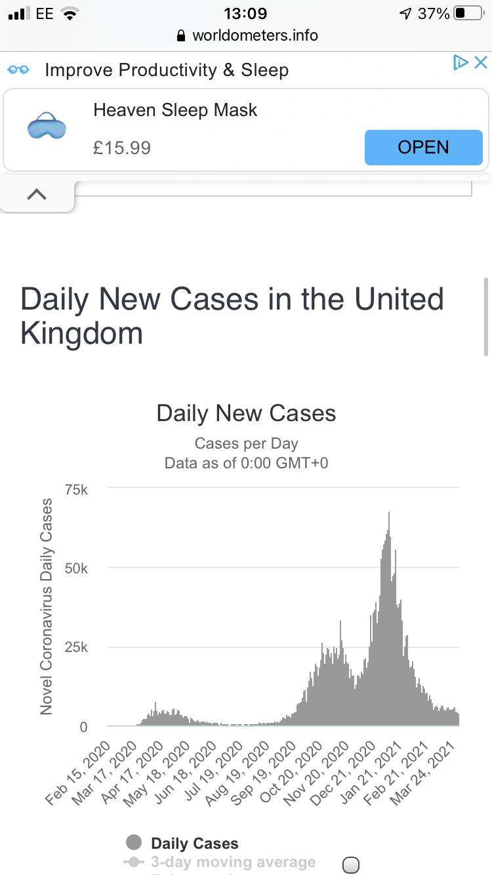Tick the checkbox below the chart legend
This screenshot has width=492, height=875.
[352, 865]
